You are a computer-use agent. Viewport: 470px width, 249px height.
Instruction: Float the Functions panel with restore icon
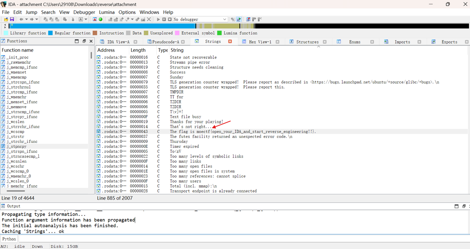click(x=84, y=41)
